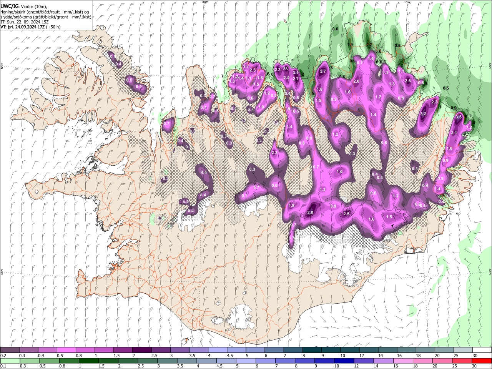This screenshot has width=492, height=369.
Task: Click the 'UWC/IG' title text
Action: click(9, 7)
